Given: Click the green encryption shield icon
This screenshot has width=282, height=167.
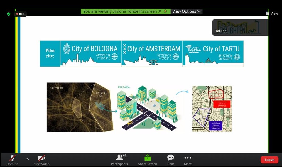Looking at the screenshot, I should (x=9, y=14).
